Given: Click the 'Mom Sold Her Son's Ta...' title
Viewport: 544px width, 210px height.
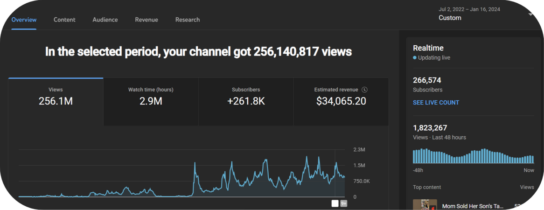Looking at the screenshot, I should pos(473,206).
